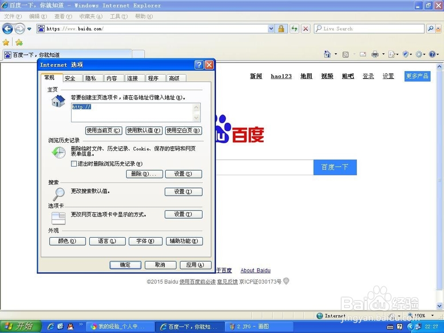This screenshot has width=444, height=333.
Task: Open the Page menu icon
Action: coord(393,54)
